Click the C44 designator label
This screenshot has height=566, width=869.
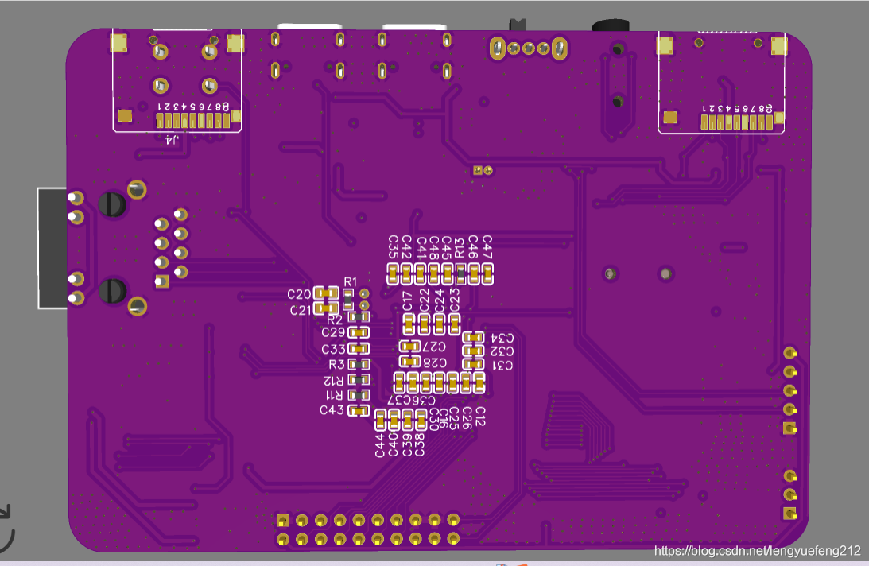coord(379,446)
